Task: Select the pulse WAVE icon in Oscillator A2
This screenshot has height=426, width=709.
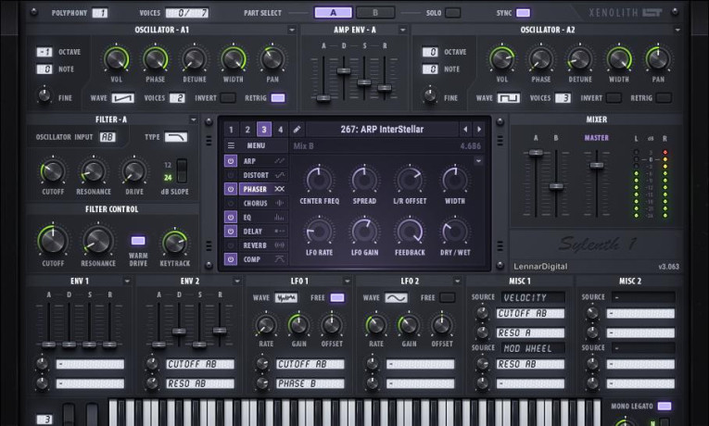Action: [x=509, y=98]
